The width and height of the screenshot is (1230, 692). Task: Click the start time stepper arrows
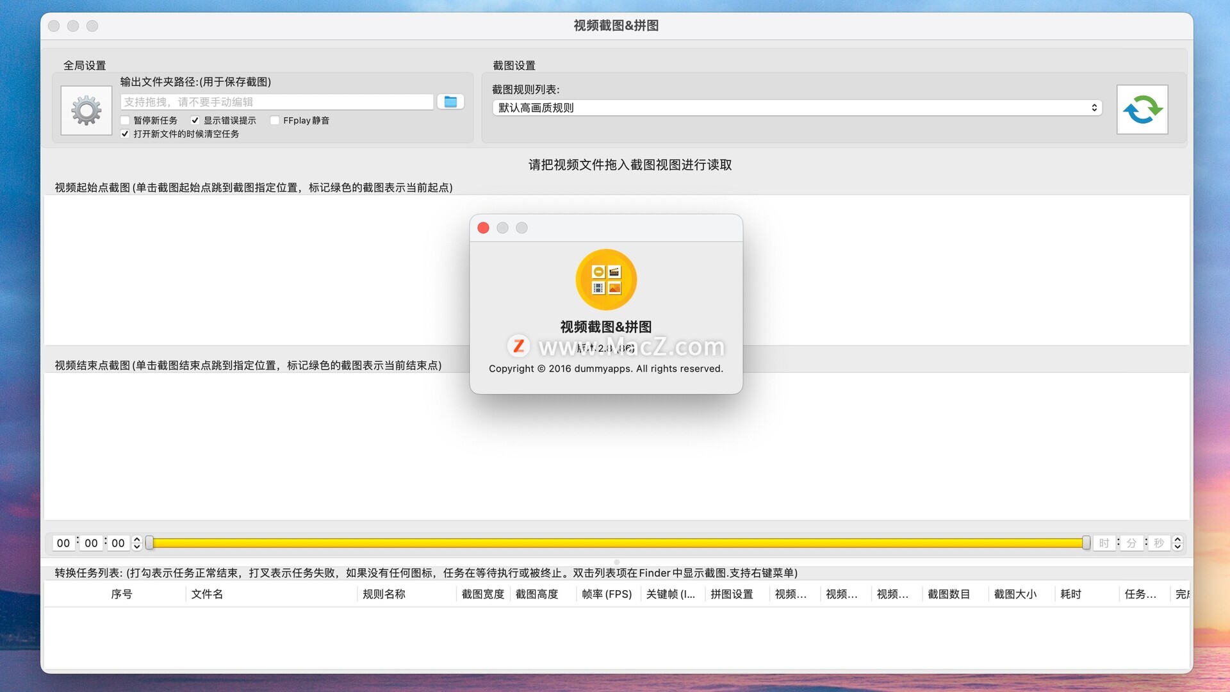coord(136,543)
